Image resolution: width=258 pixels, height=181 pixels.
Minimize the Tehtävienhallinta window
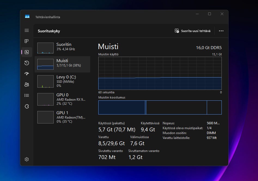197,14
